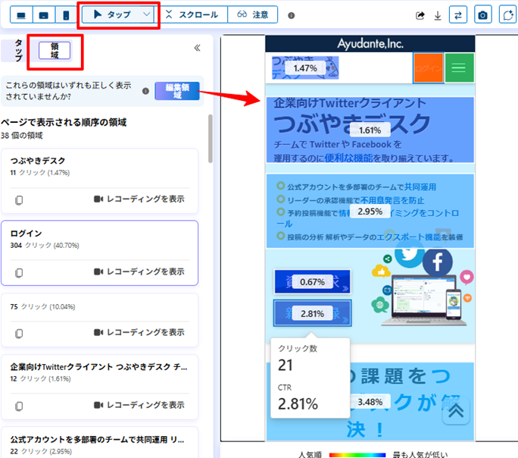Select the ログイン area card
The image size is (518, 458).
point(99,253)
